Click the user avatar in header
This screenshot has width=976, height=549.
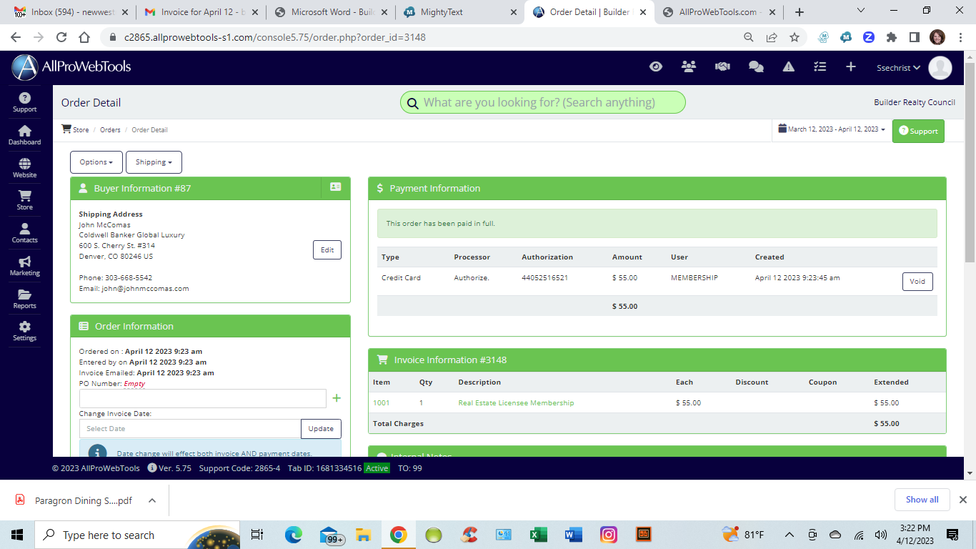940,67
